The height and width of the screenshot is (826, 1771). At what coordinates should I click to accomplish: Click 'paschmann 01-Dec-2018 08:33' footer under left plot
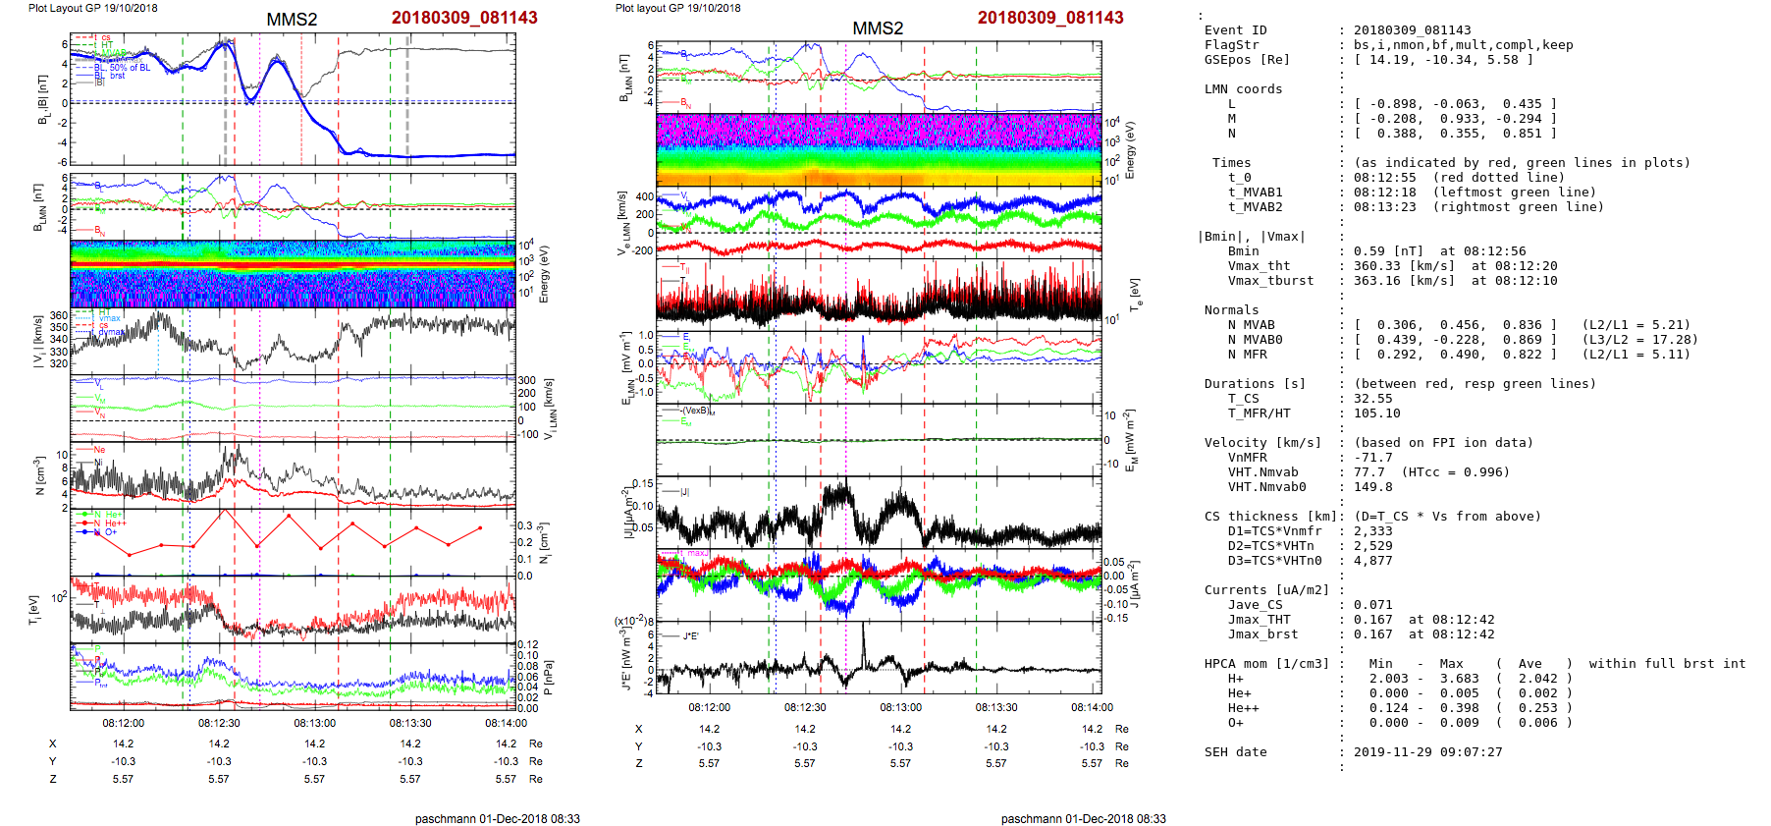pos(497,818)
